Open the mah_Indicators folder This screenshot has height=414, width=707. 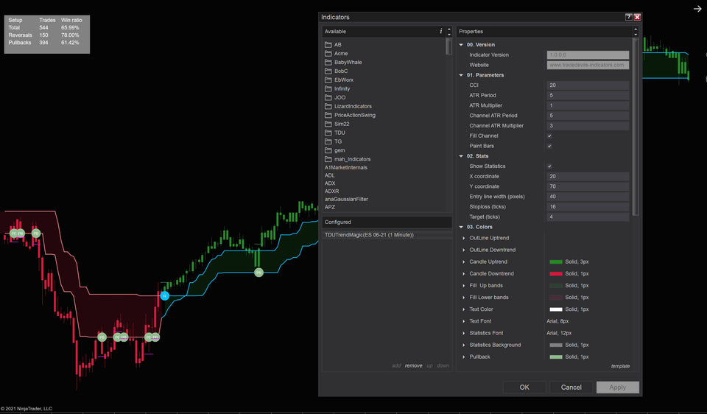tap(352, 159)
